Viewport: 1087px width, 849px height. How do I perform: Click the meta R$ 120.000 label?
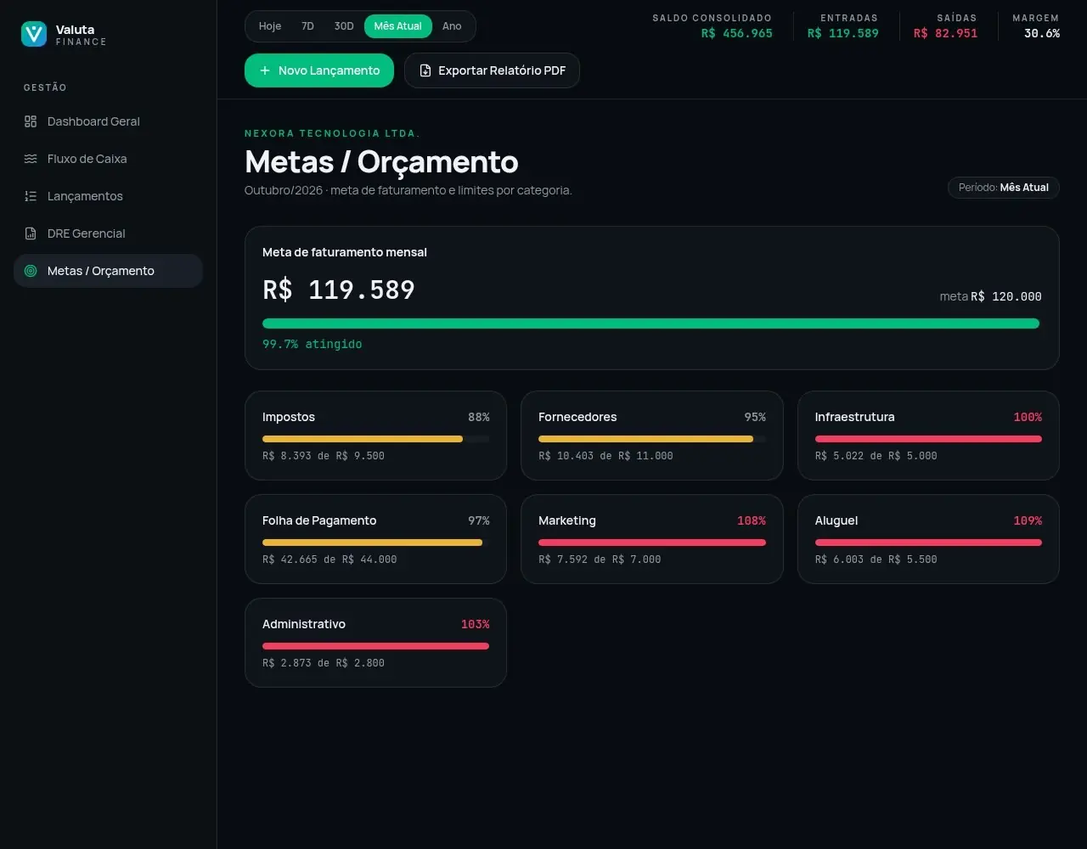[991, 296]
